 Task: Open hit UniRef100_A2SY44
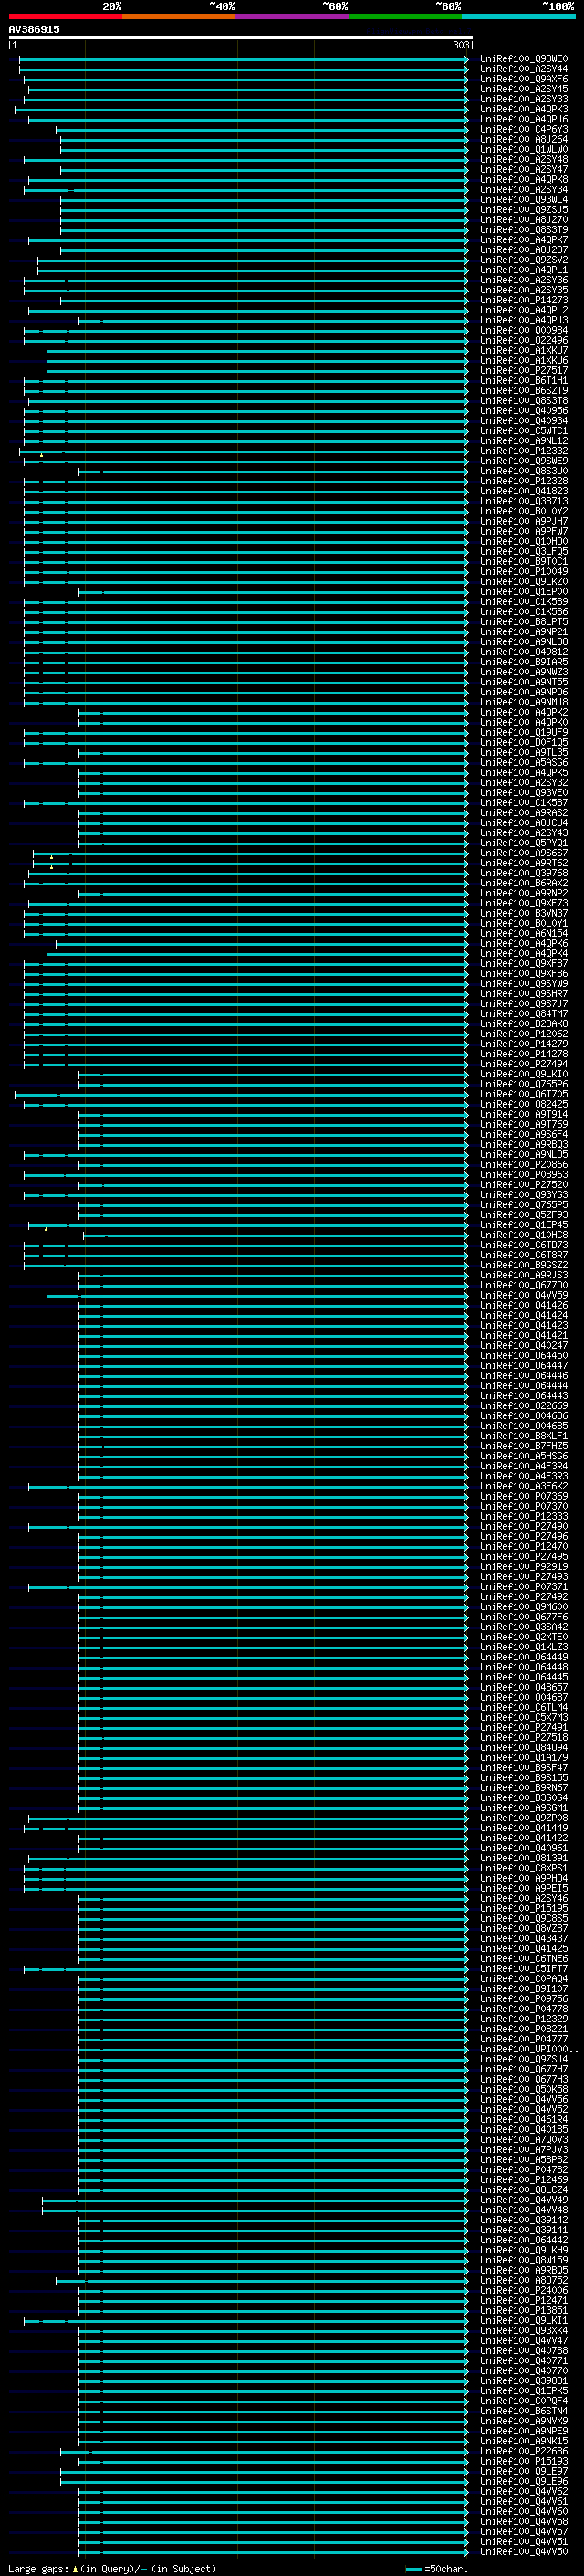[523, 69]
